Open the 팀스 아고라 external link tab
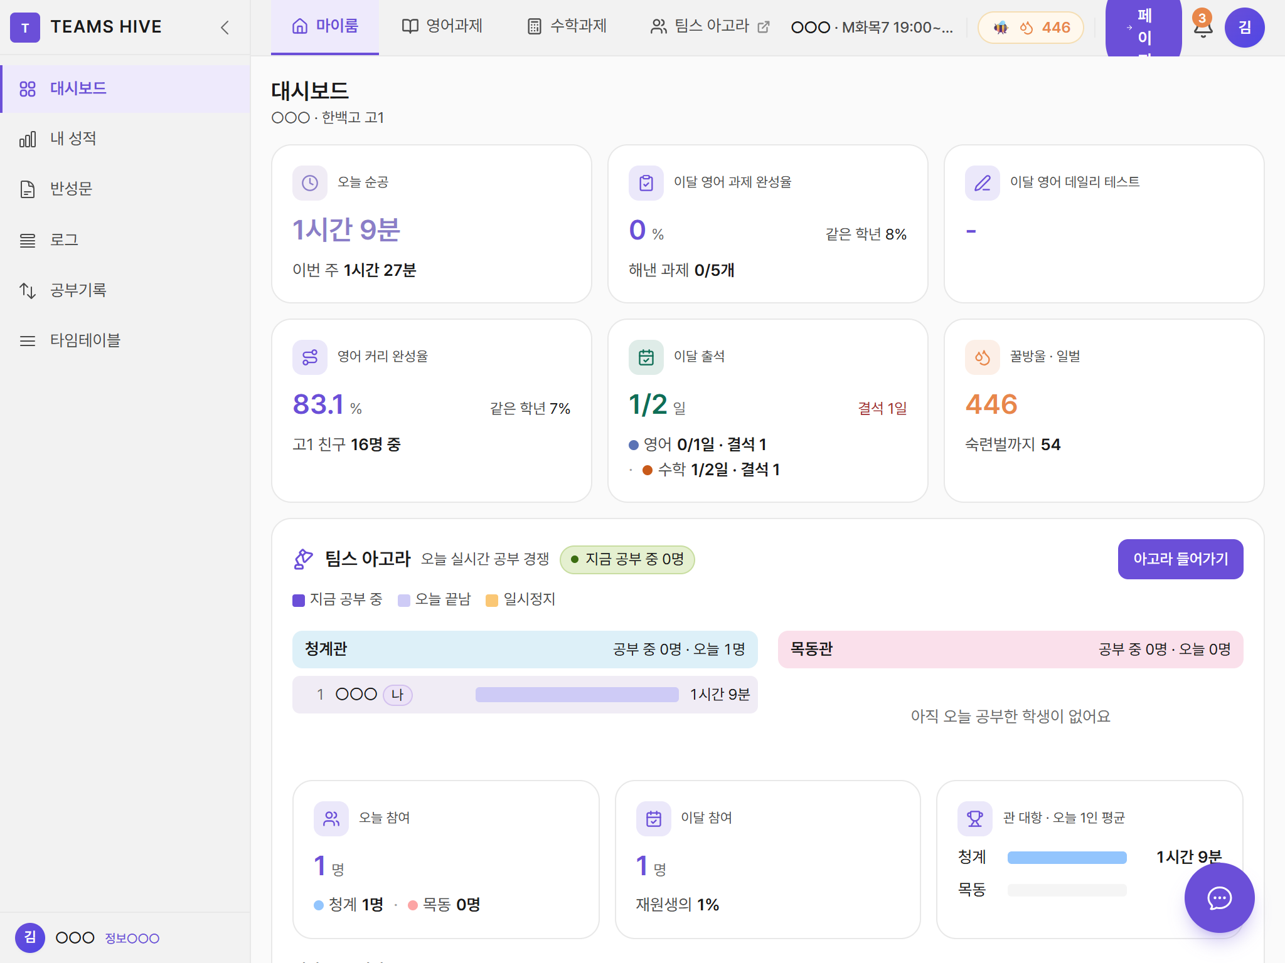 tap(710, 26)
